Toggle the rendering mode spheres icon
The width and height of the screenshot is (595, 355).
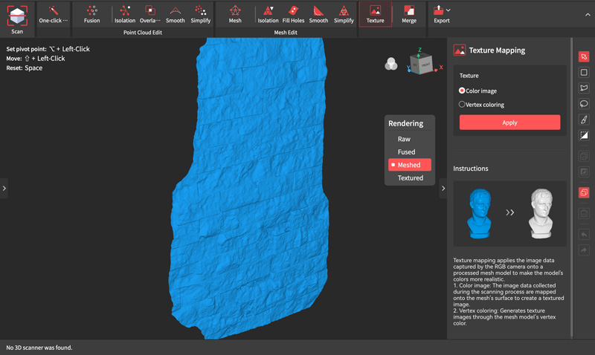[x=391, y=64]
